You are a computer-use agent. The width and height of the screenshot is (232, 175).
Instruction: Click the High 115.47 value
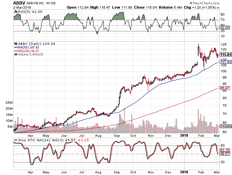tap(100, 7)
